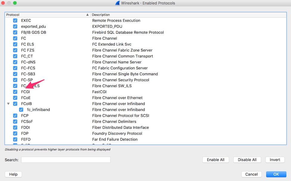Toggle the fc_infiniband child checkbox
Screen dimensions: 291x181
pos(21,110)
